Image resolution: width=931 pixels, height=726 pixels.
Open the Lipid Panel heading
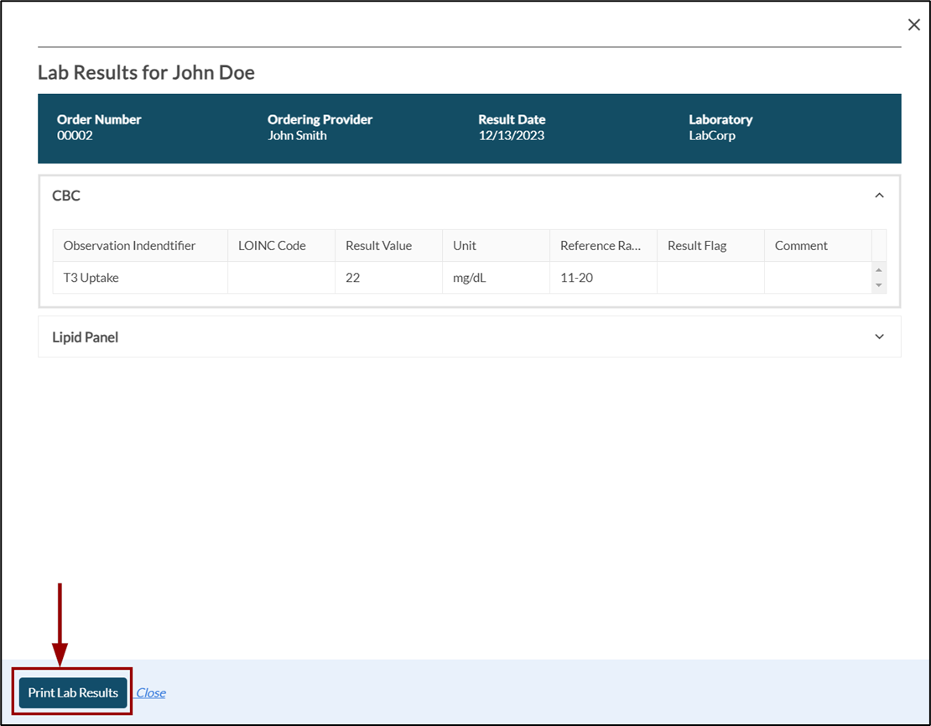click(x=85, y=337)
